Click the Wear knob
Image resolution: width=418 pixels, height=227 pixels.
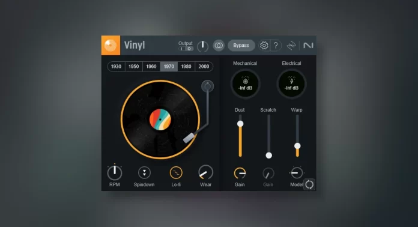[205, 172]
